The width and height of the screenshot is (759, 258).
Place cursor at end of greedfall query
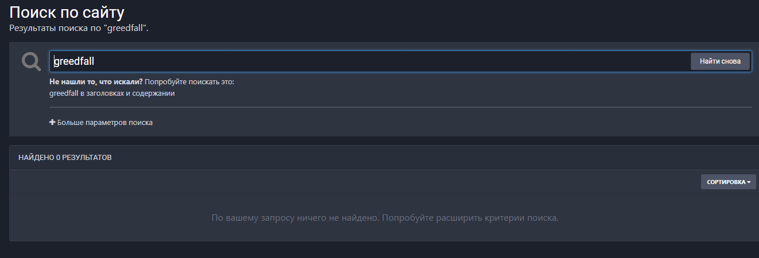click(x=95, y=61)
